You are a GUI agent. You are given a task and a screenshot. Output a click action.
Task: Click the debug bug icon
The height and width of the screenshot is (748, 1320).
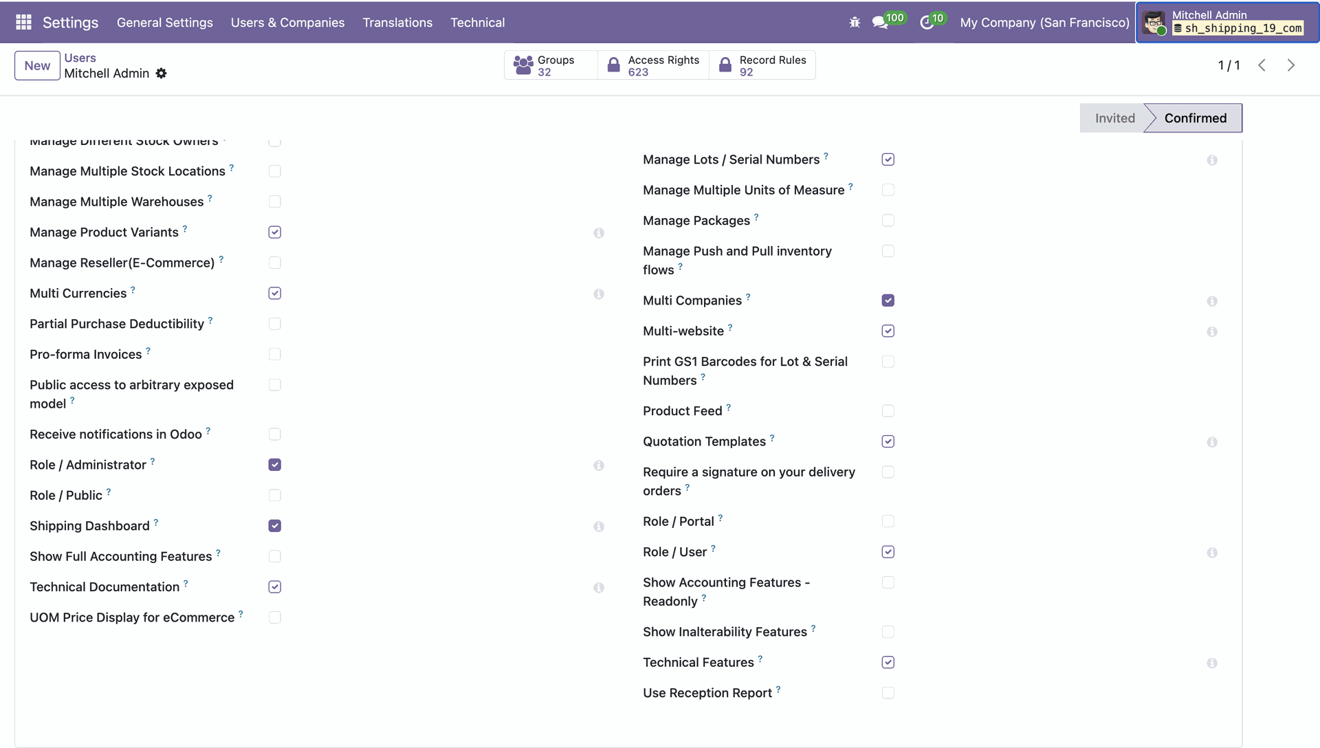[855, 23]
